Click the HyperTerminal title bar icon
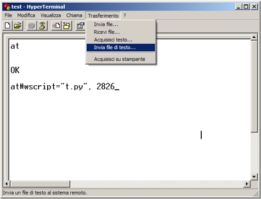The width and height of the screenshot is (261, 199). coord(7,7)
